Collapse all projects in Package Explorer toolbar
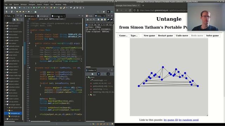This screenshot has width=225, height=126. (x=14, y=20)
